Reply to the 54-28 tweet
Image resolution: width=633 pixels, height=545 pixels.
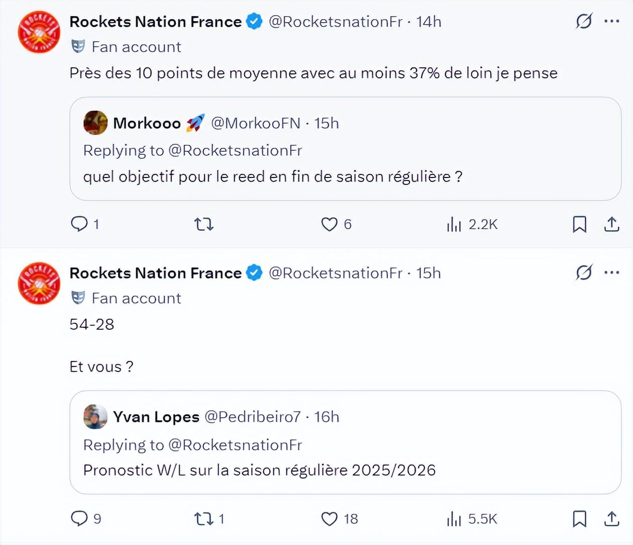(79, 518)
